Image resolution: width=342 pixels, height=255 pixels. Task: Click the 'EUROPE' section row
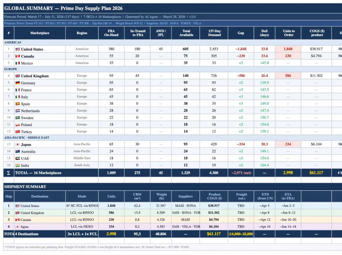(x=173, y=69)
